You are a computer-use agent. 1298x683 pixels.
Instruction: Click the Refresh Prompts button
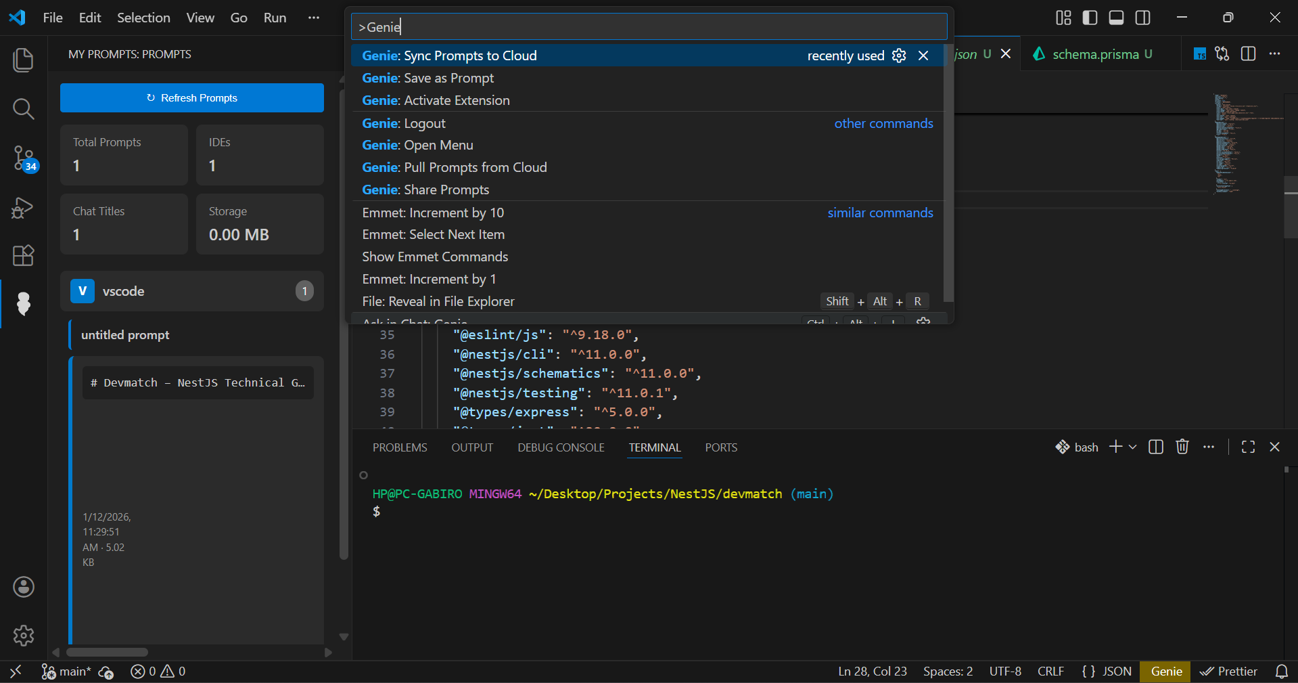192,98
